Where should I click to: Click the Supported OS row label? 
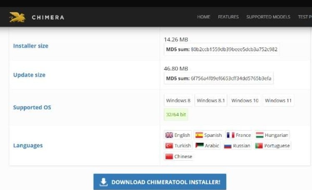coord(32,107)
